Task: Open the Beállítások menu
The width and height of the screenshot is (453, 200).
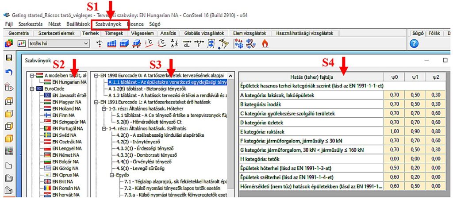Action: pyautogui.click(x=78, y=24)
